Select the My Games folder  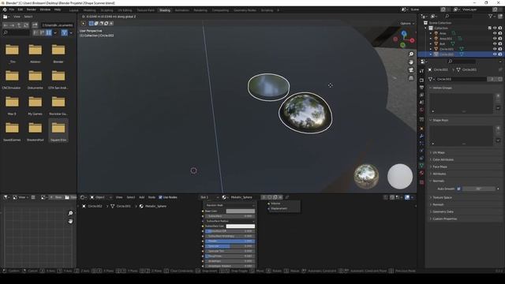click(x=35, y=106)
